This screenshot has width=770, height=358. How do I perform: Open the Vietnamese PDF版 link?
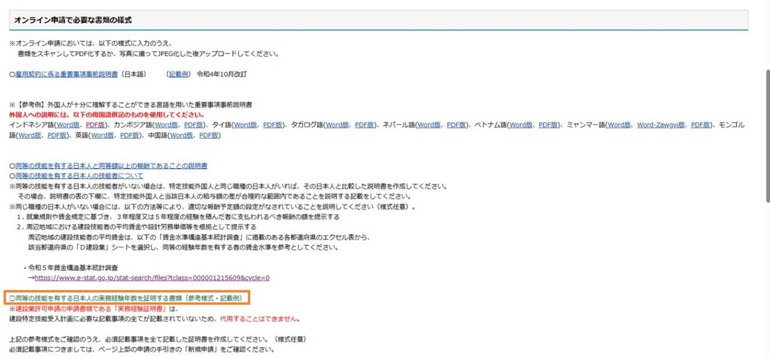click(x=549, y=125)
